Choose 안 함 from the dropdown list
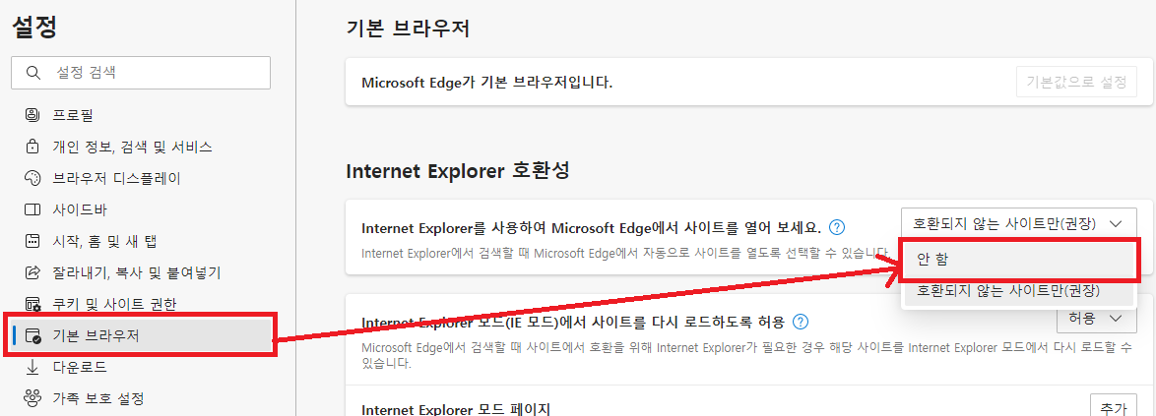1156x416 pixels. coord(1018,260)
